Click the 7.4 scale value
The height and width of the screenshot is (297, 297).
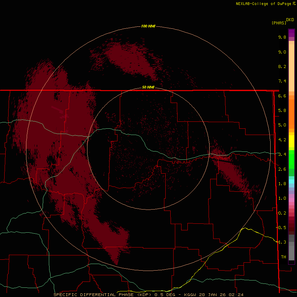click(282, 81)
